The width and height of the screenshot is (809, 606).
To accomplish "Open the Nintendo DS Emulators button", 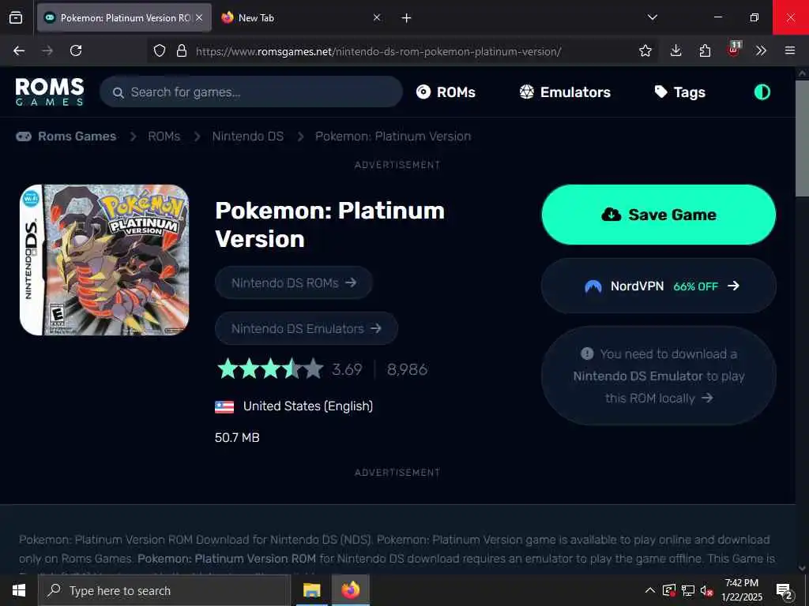I will coord(306,328).
